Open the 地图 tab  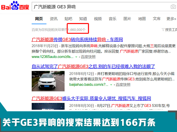coord(142,19)
